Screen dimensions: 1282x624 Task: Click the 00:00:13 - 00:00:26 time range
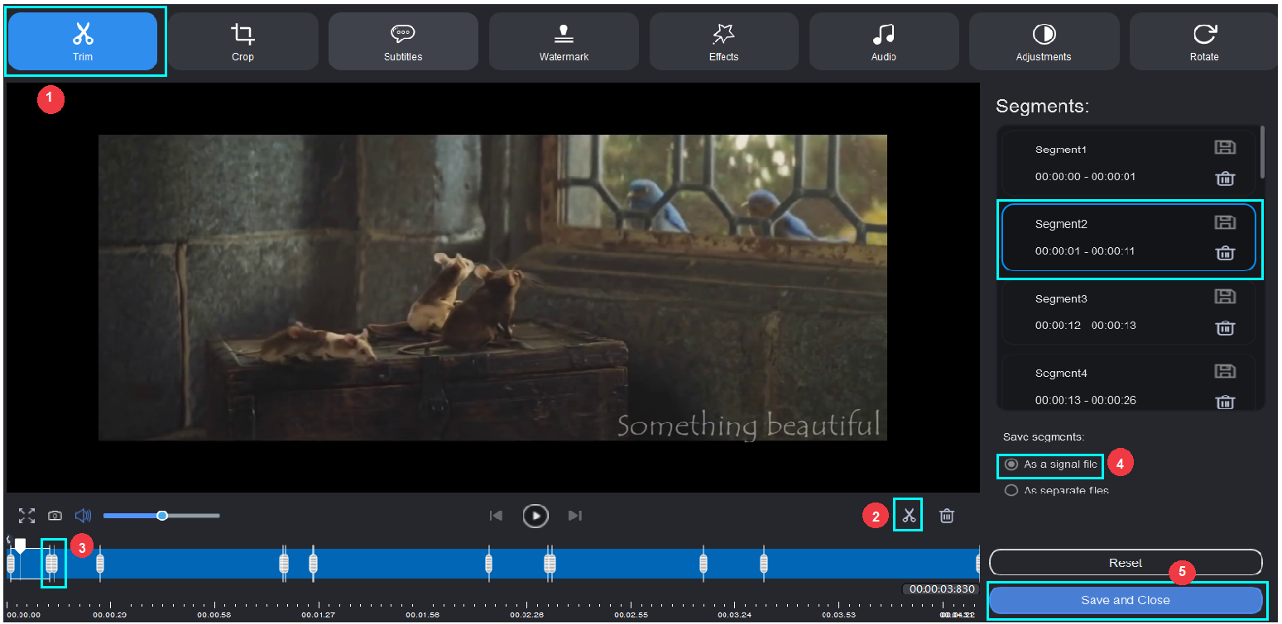pos(1085,400)
